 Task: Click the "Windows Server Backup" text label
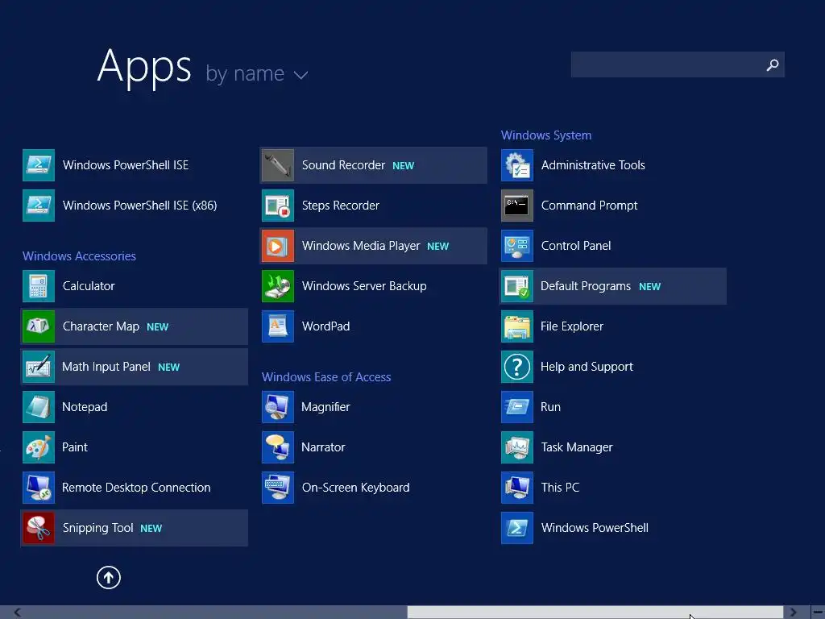364,286
